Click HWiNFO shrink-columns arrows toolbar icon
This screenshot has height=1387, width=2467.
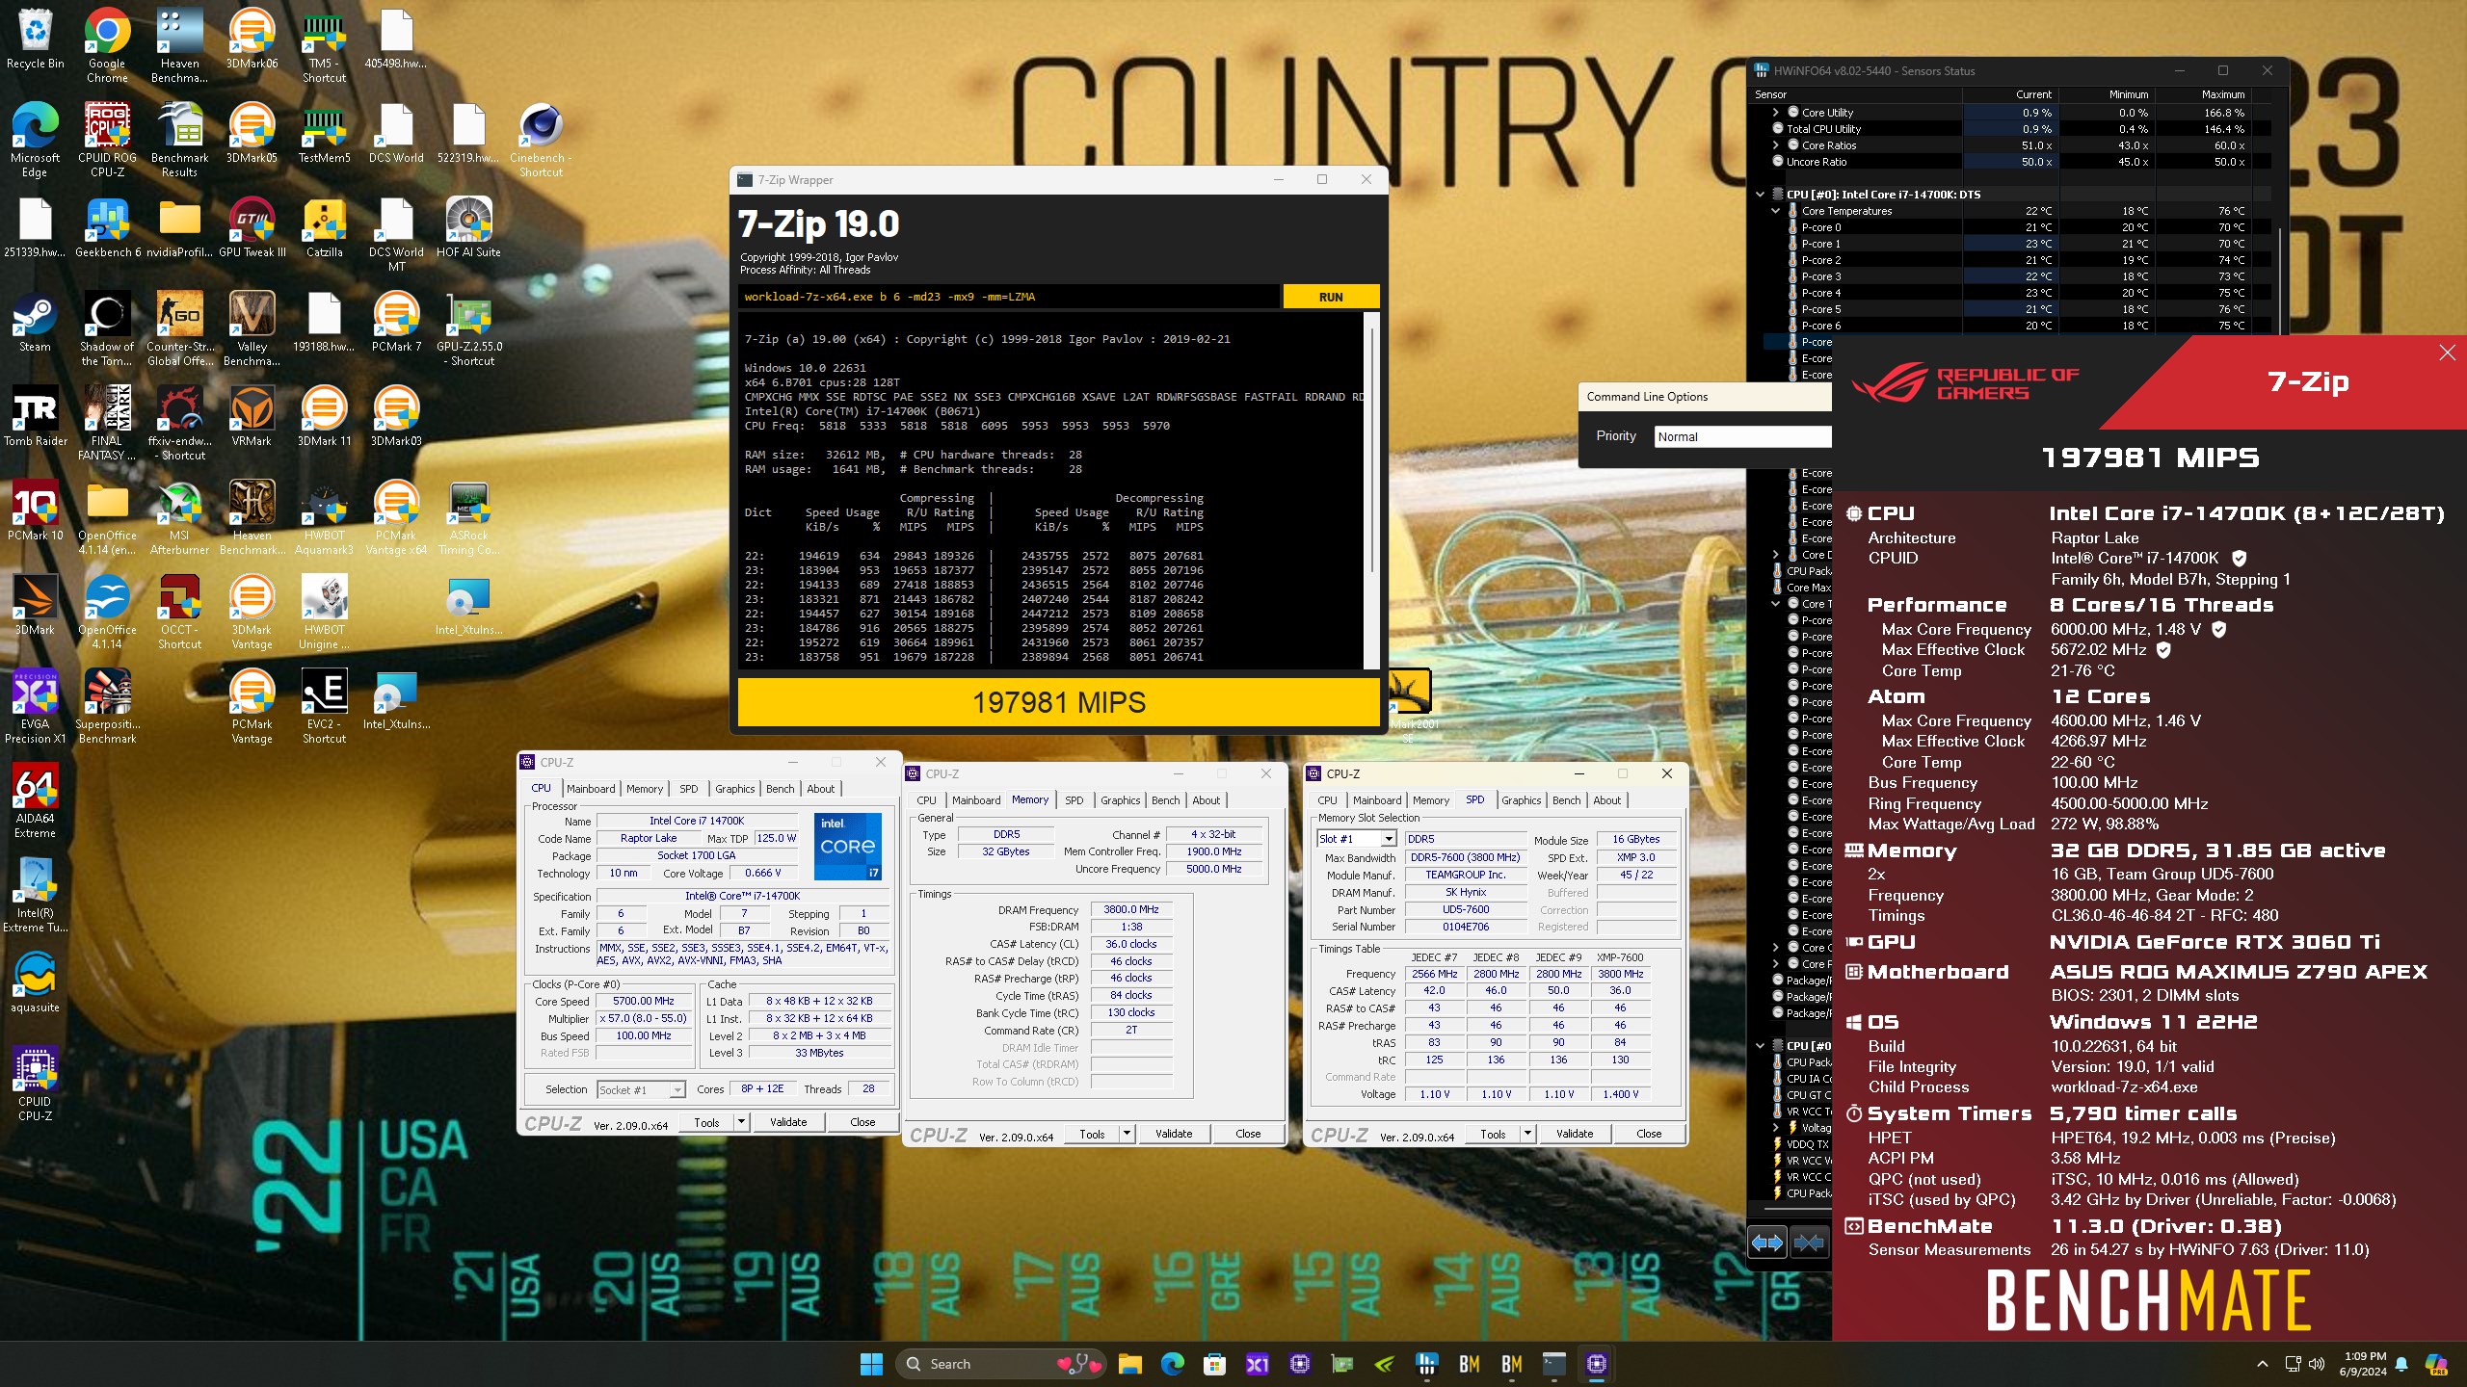coord(1809,1243)
